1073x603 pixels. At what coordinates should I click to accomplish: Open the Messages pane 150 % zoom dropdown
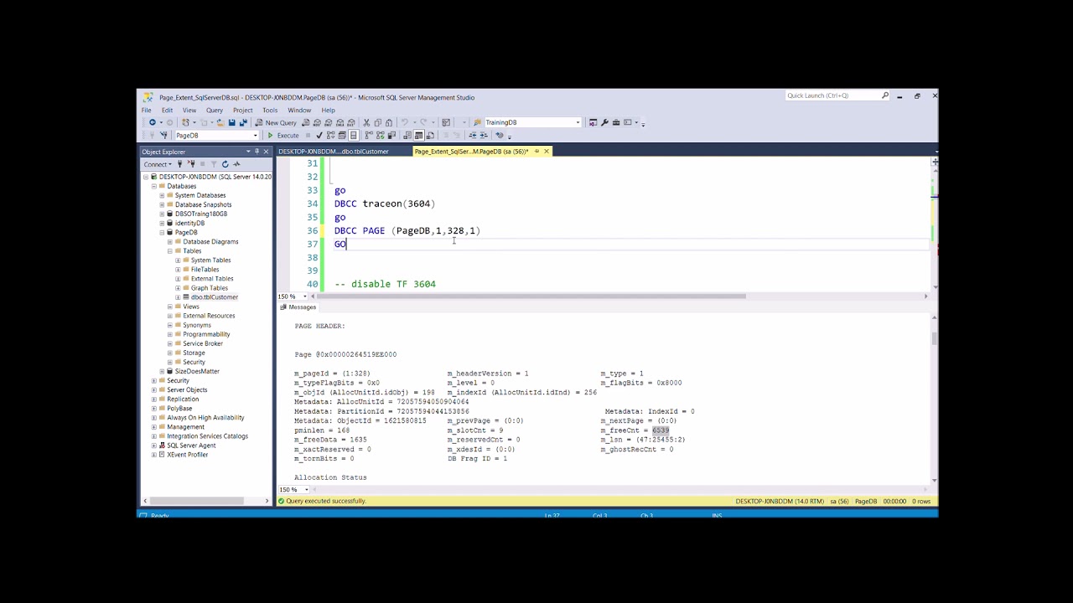(305, 489)
